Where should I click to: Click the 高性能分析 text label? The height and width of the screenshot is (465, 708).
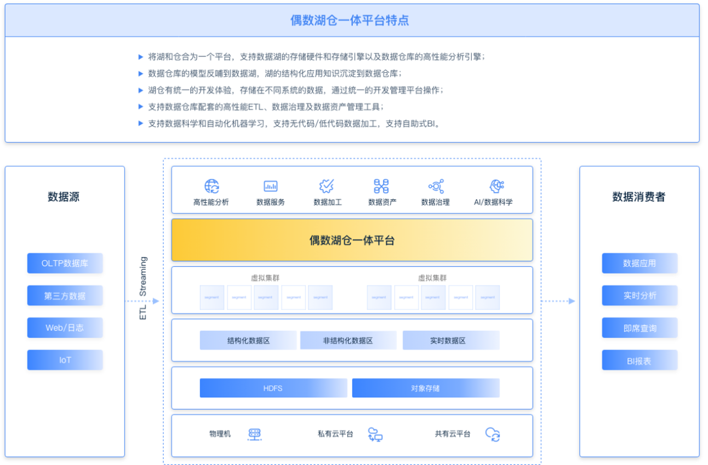(x=212, y=202)
